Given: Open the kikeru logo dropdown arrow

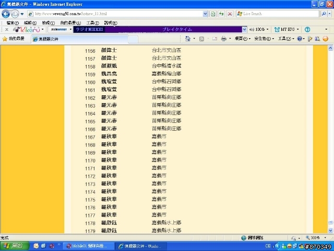Looking at the screenshot, I should 43,29.
